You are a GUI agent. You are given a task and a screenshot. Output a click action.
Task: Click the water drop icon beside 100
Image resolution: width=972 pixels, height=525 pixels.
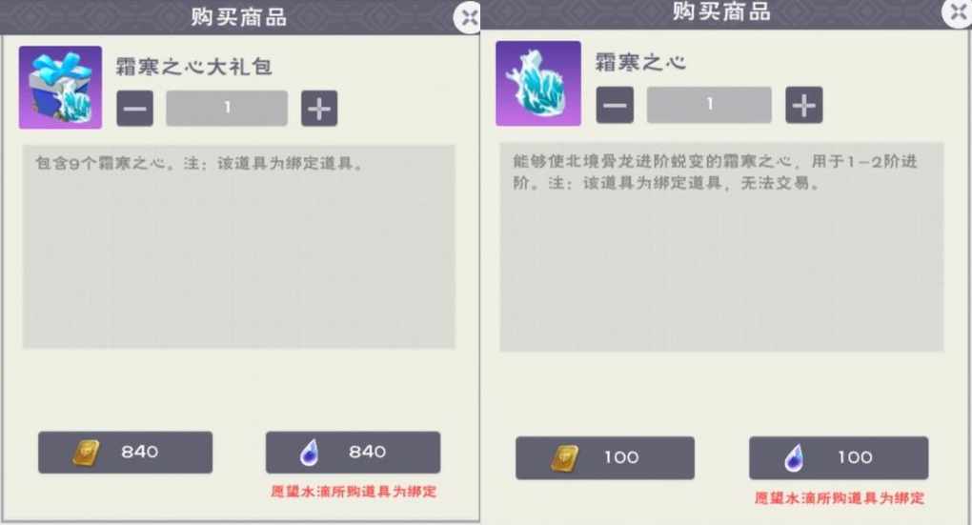click(794, 458)
